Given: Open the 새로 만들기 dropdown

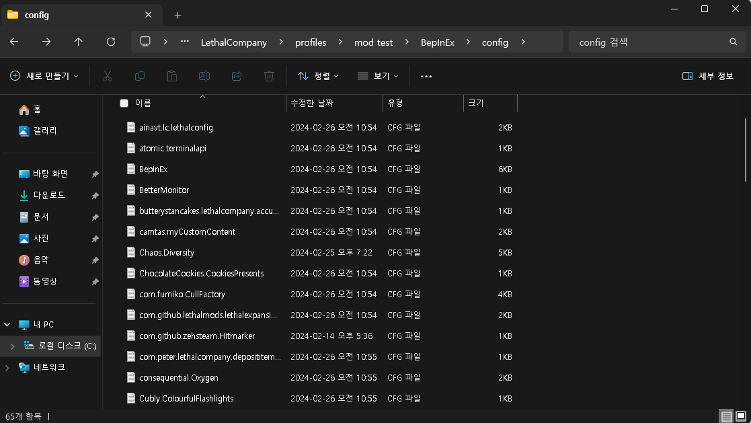Looking at the screenshot, I should (x=44, y=76).
